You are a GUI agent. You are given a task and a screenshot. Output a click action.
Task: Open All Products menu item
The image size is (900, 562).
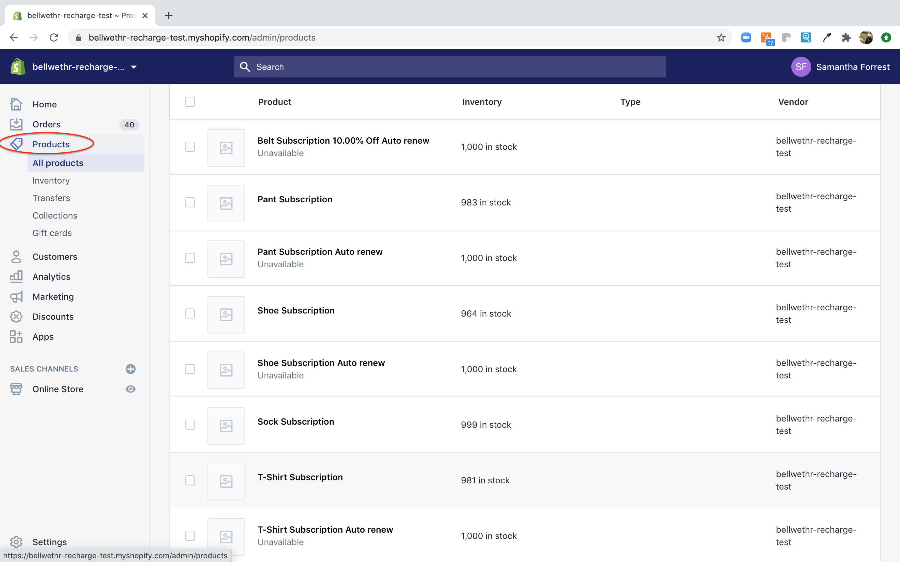[58, 163]
